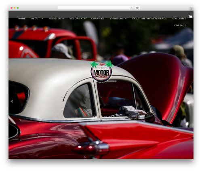202x171 pixels.
Task: Click the browser download icon
Action: [x=137, y=8]
